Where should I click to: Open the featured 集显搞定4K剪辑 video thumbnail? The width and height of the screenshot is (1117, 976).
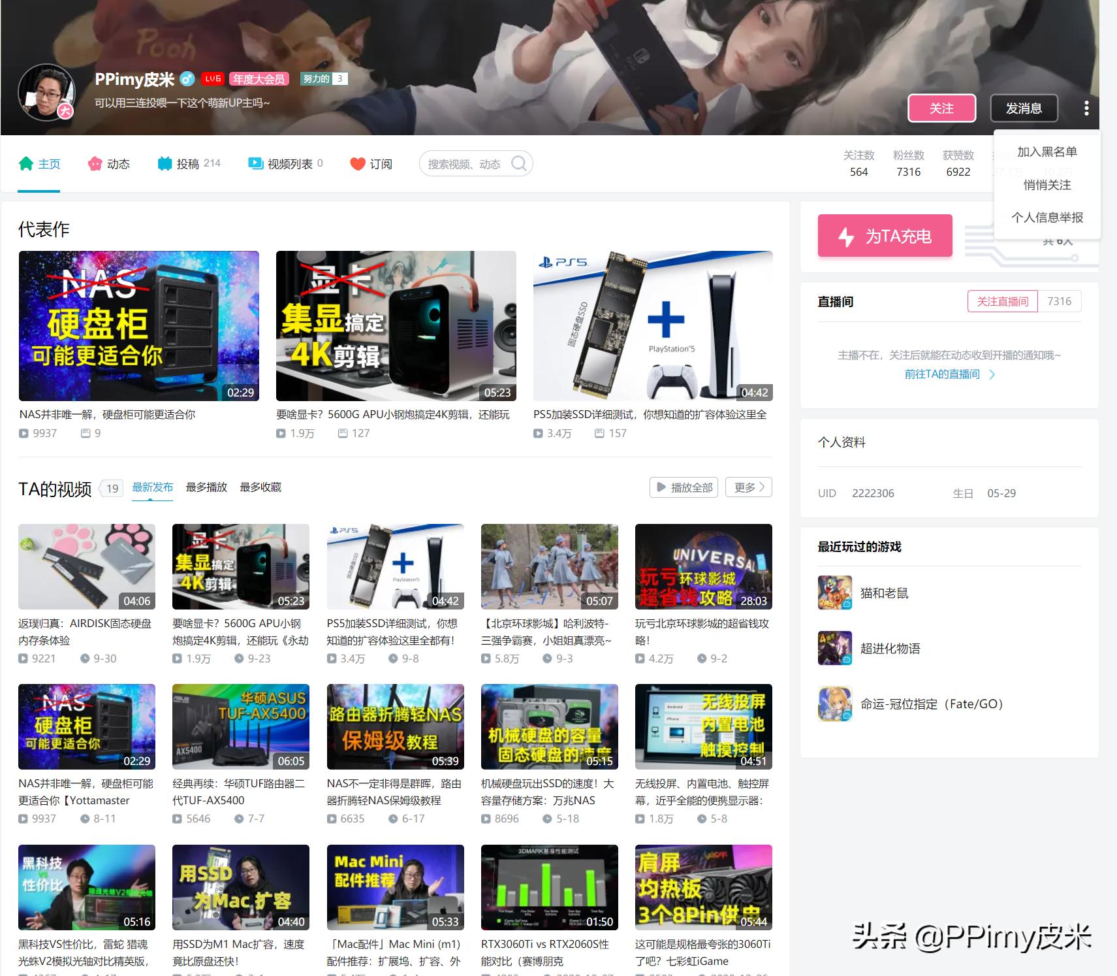[x=396, y=326]
